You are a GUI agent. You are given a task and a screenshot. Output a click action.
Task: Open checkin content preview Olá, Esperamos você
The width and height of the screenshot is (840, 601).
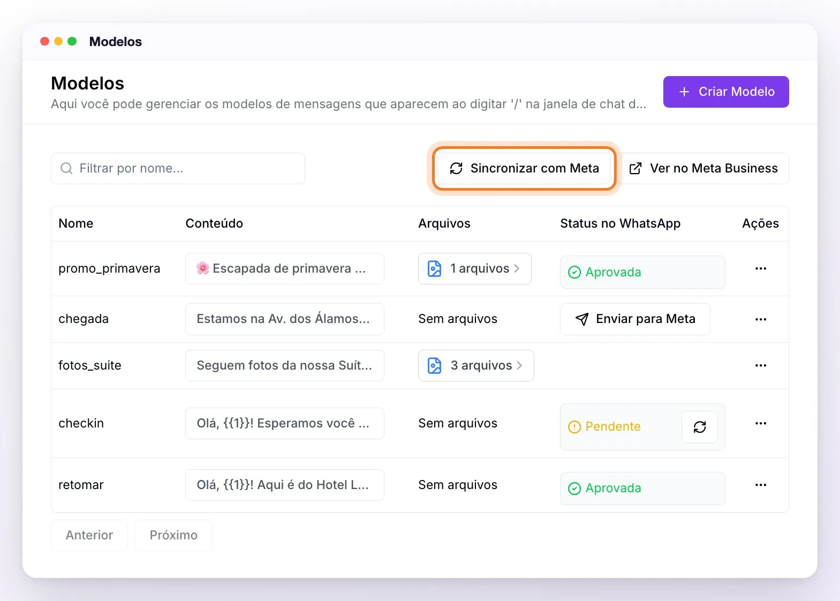click(285, 423)
